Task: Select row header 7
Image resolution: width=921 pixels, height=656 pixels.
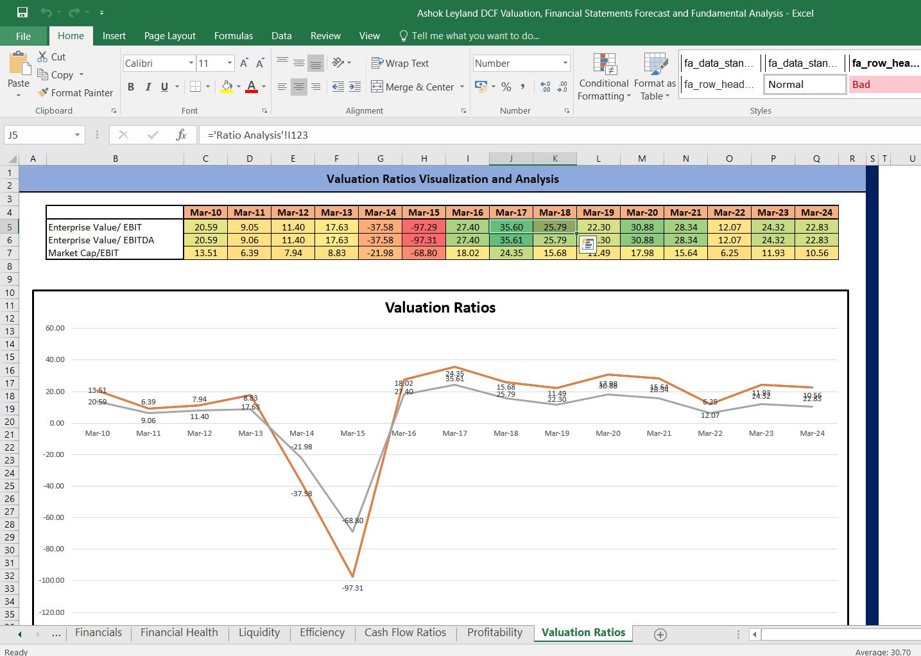Action: coord(10,253)
